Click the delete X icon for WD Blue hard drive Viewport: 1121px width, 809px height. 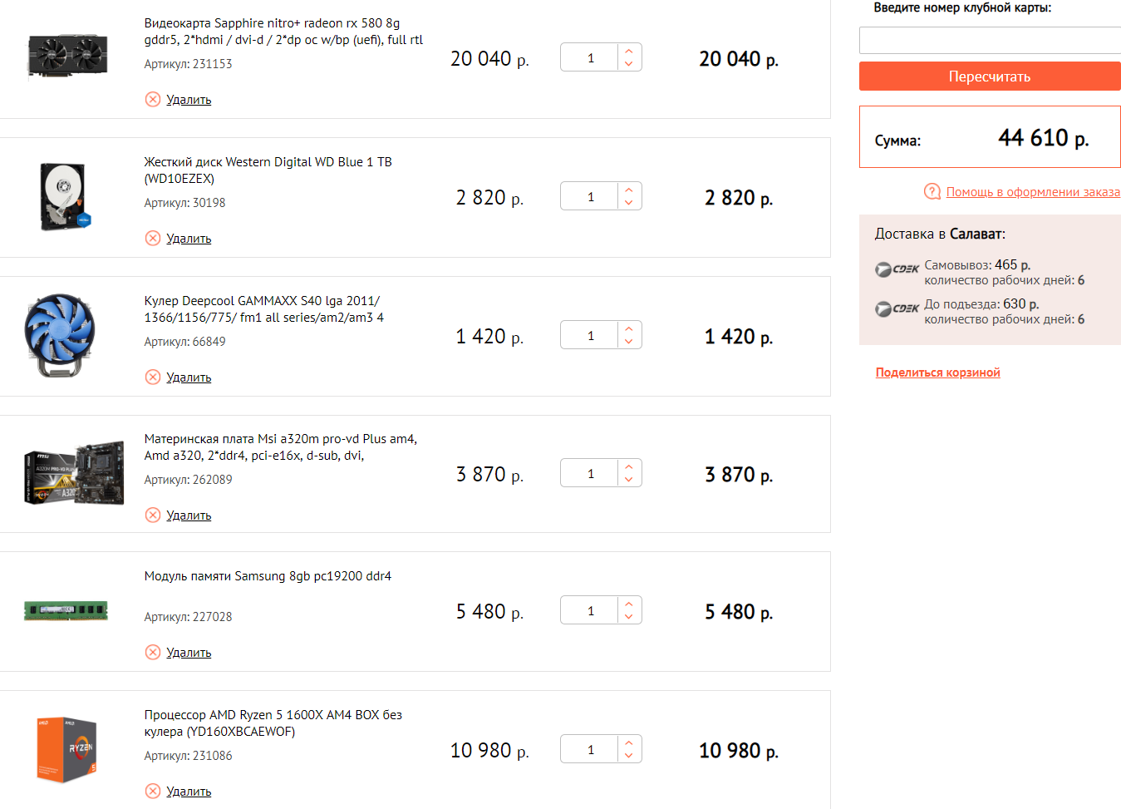[x=153, y=239]
